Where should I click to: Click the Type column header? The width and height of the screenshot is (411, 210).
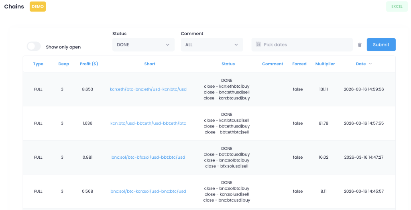(x=38, y=64)
